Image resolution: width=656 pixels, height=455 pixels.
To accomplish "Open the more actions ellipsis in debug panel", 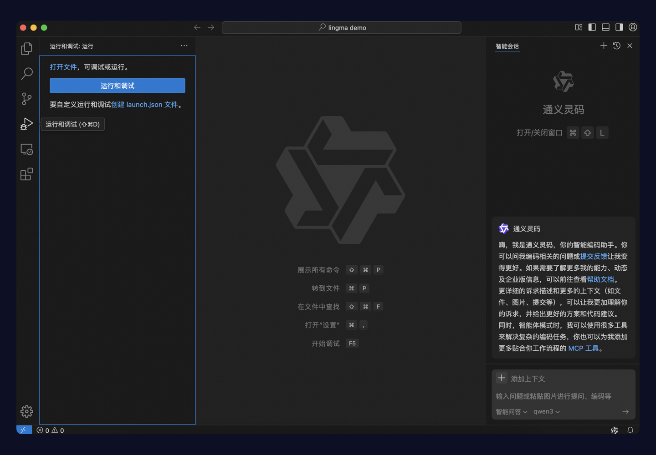I will (x=184, y=45).
